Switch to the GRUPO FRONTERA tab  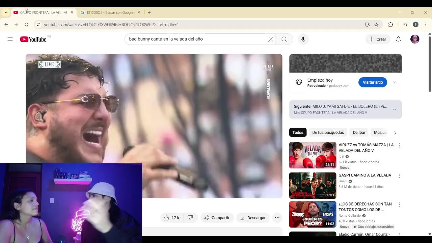pos(40,12)
